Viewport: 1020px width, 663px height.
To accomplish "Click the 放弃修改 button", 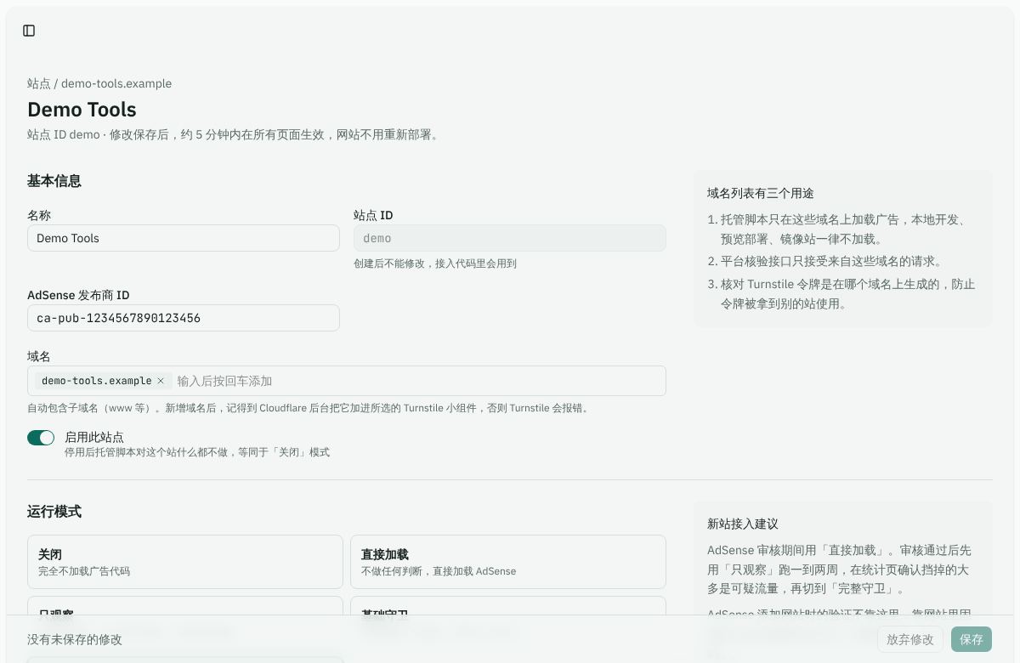I will click(x=910, y=639).
